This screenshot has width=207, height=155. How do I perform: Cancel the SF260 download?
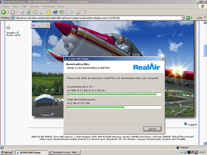click(152, 129)
